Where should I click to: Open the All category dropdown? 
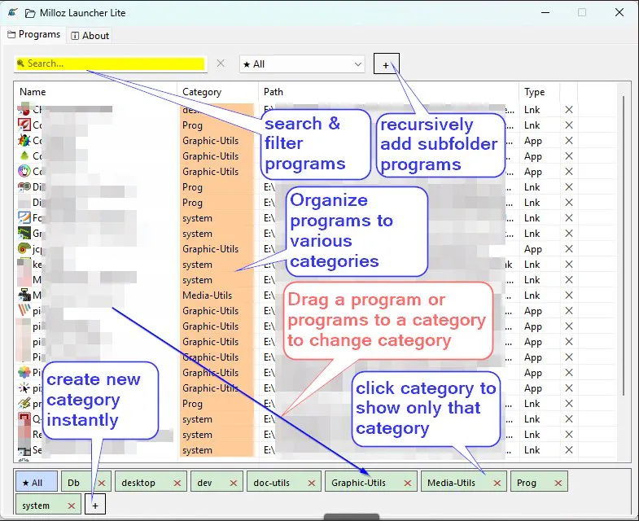[x=302, y=64]
